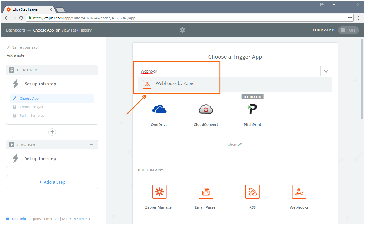Open a new browser tab
This screenshot has width=365, height=225.
click(x=60, y=10)
